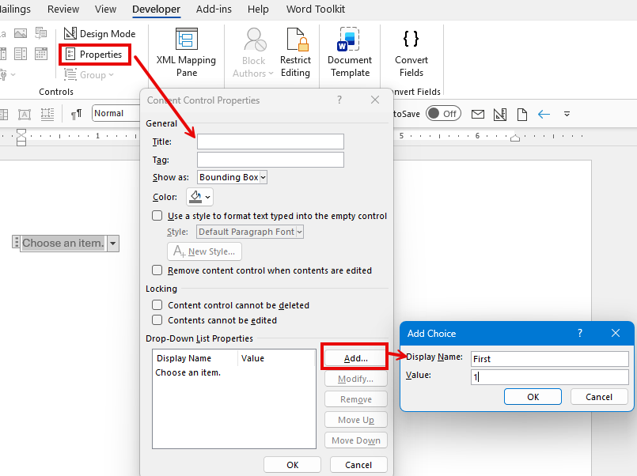Click the content control handle dots
This screenshot has width=637, height=476.
coord(17,243)
